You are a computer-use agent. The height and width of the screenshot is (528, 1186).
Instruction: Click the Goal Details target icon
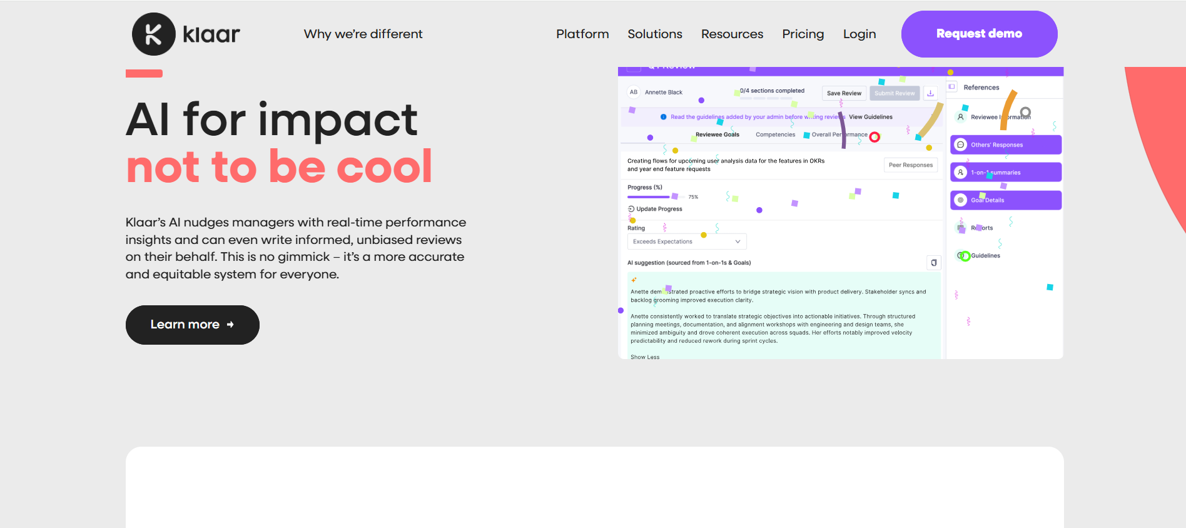pyautogui.click(x=961, y=200)
